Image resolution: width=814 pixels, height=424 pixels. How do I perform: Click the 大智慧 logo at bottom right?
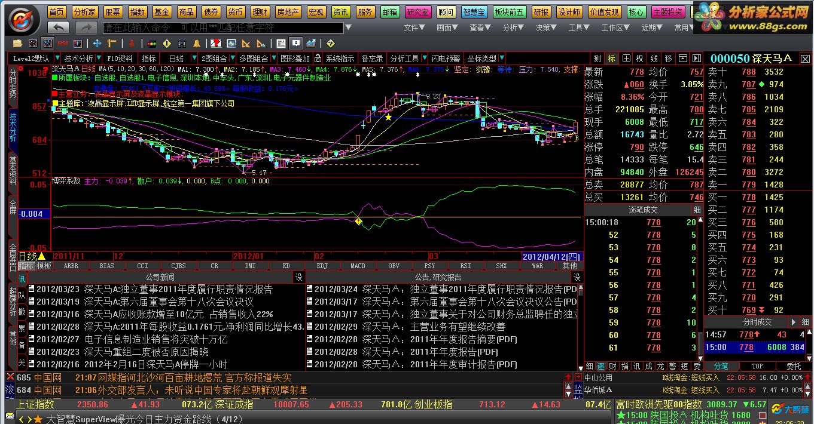point(790,410)
